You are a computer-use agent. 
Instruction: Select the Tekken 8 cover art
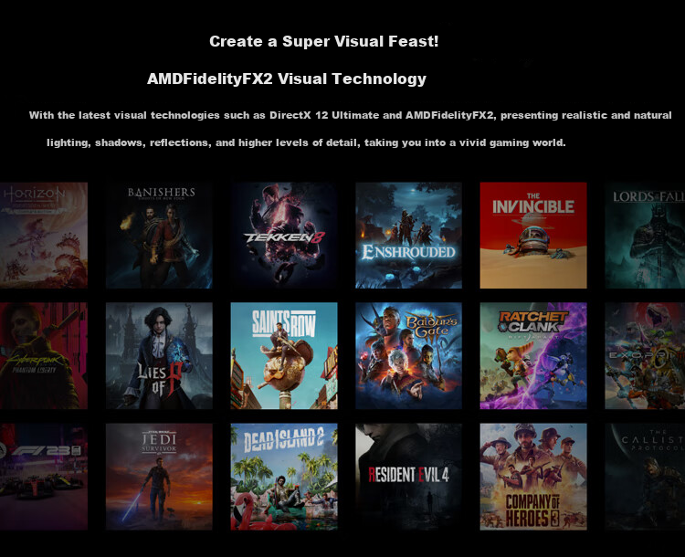point(284,236)
